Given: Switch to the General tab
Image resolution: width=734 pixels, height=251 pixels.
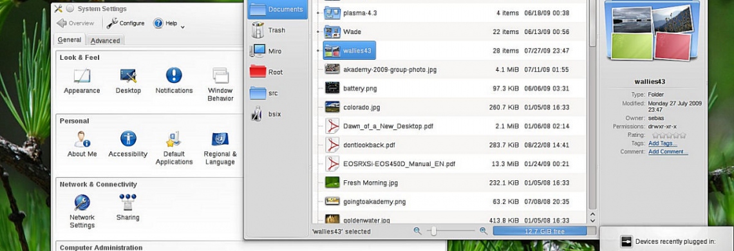Looking at the screenshot, I should click(x=70, y=40).
